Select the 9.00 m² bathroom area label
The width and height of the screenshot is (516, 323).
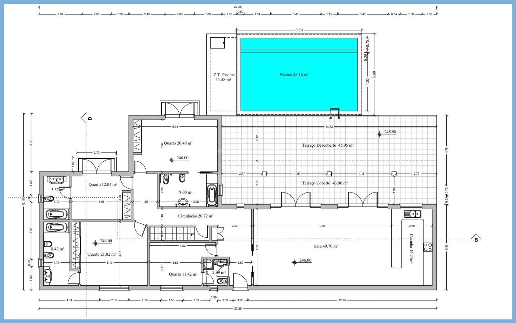coord(186,192)
